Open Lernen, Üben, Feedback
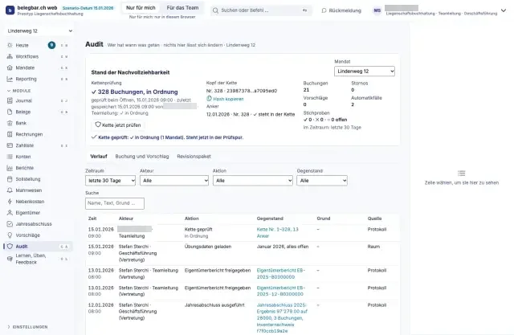514x335 pixels. pyautogui.click(x=38, y=259)
